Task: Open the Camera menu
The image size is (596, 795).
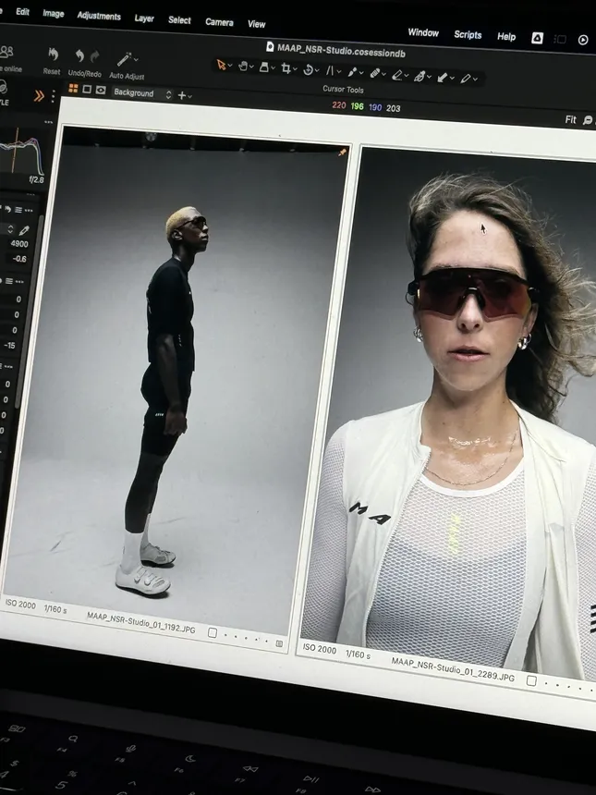Action: click(219, 22)
